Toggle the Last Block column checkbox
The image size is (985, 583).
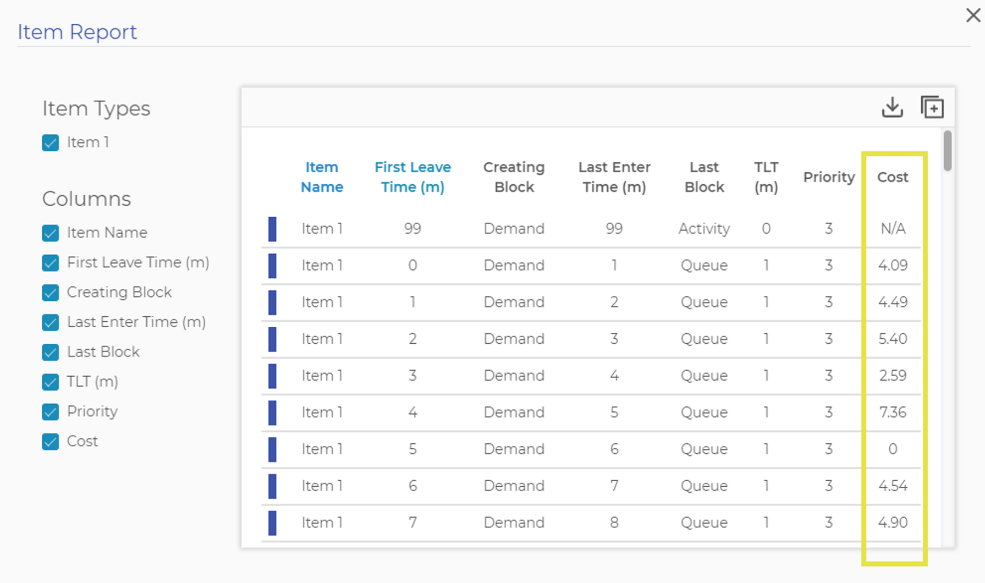51,352
